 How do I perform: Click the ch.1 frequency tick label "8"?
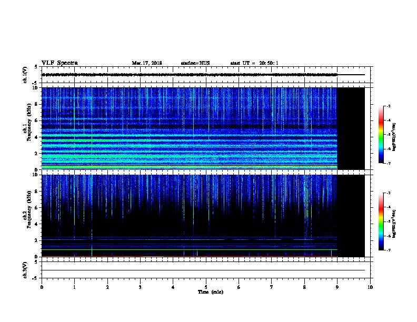click(x=36, y=104)
